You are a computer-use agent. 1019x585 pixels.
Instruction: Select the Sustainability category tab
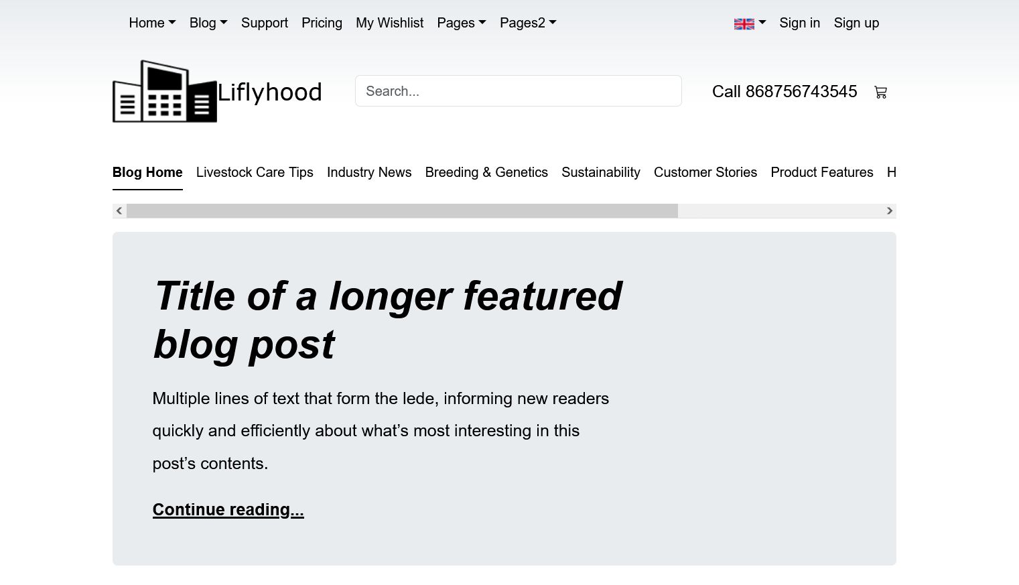pos(601,172)
